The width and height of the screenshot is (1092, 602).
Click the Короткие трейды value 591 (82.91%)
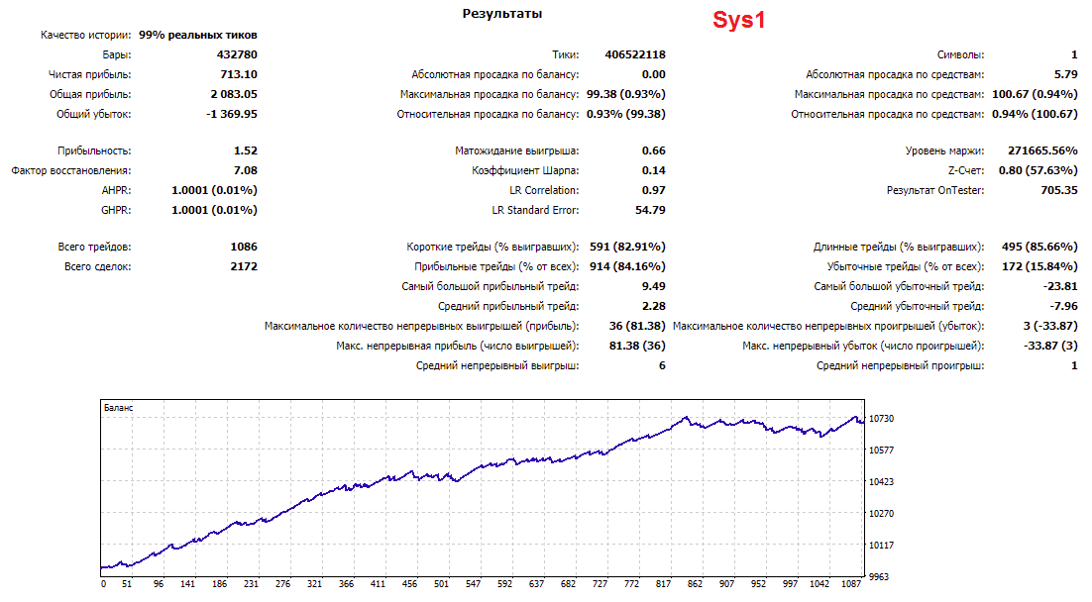[627, 247]
